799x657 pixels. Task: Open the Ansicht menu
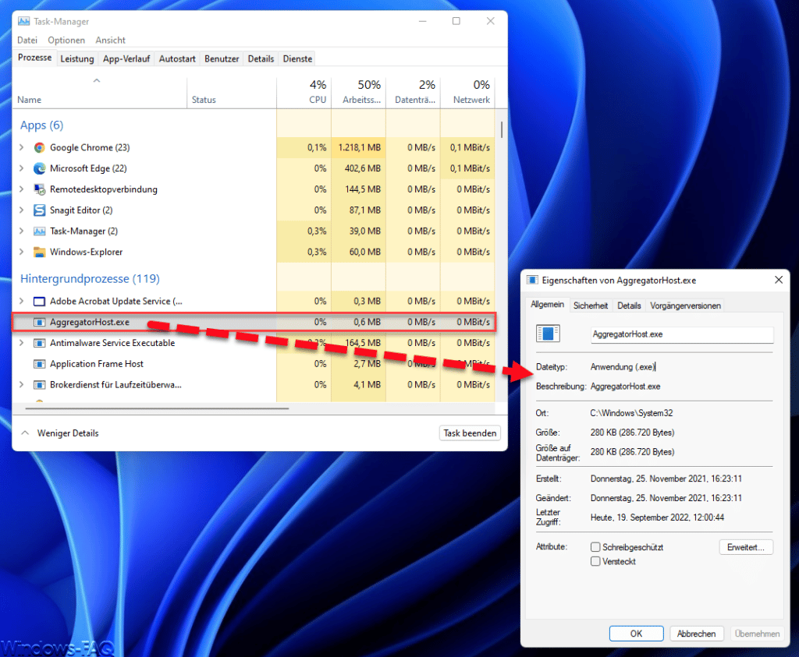click(x=110, y=41)
